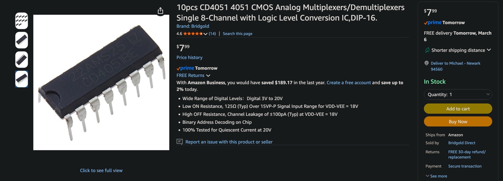Expand the See more section

coord(436,176)
